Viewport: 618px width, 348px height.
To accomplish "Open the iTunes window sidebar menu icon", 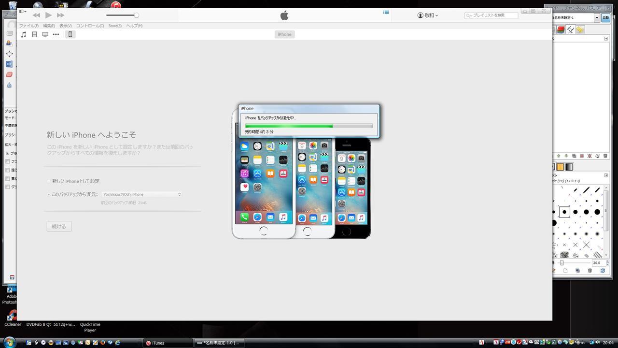I will click(22, 11).
